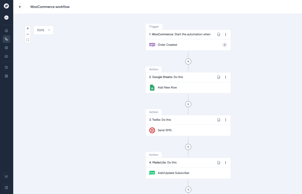
Task: Click the back arrow beside WooCommerce workflow
Action: pyautogui.click(x=20, y=7)
